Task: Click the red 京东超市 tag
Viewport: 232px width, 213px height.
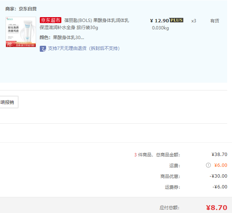Action: coord(51,20)
